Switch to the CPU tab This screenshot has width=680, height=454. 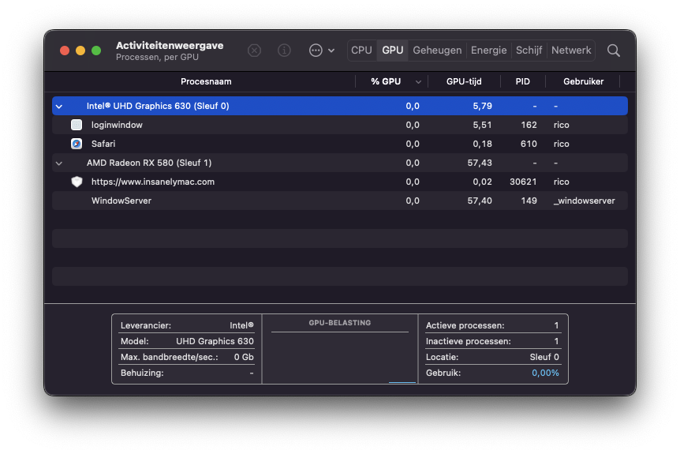click(361, 51)
